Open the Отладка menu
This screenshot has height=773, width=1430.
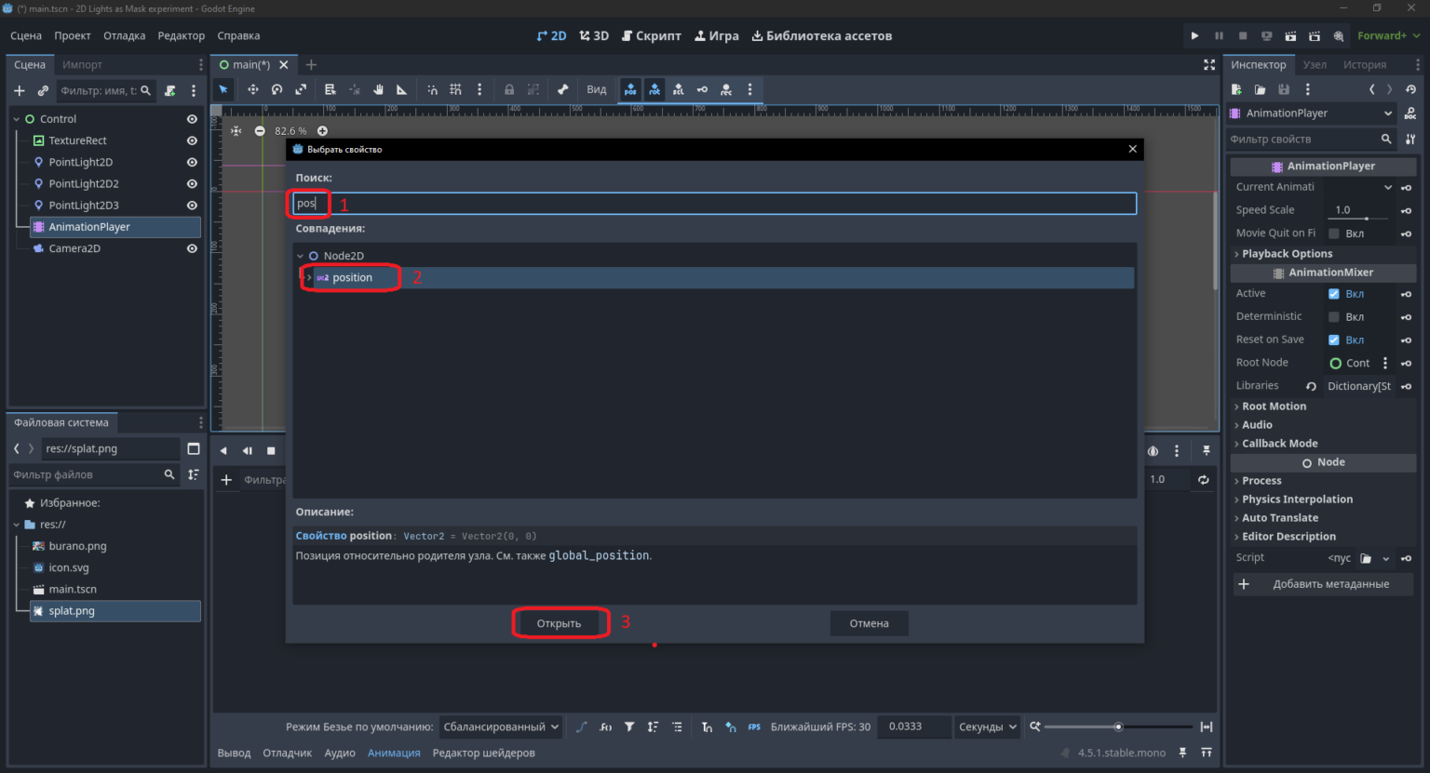click(124, 35)
